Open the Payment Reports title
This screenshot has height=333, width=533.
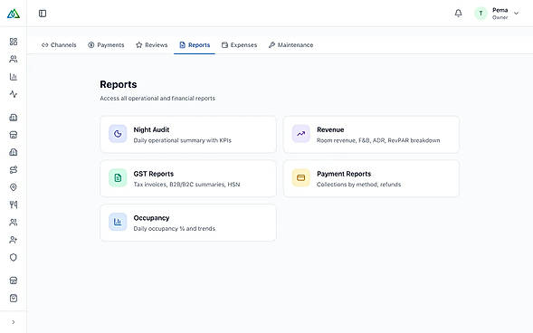(x=344, y=174)
